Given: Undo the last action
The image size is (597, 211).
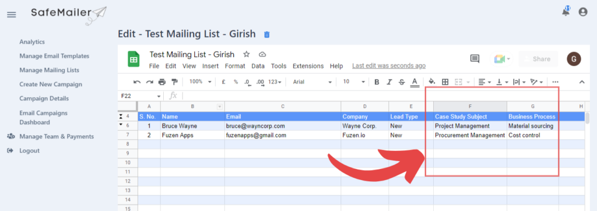Looking at the screenshot, I should click(x=136, y=82).
